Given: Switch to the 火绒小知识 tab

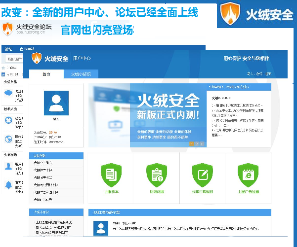Looking at the screenshot, I should (81, 74).
